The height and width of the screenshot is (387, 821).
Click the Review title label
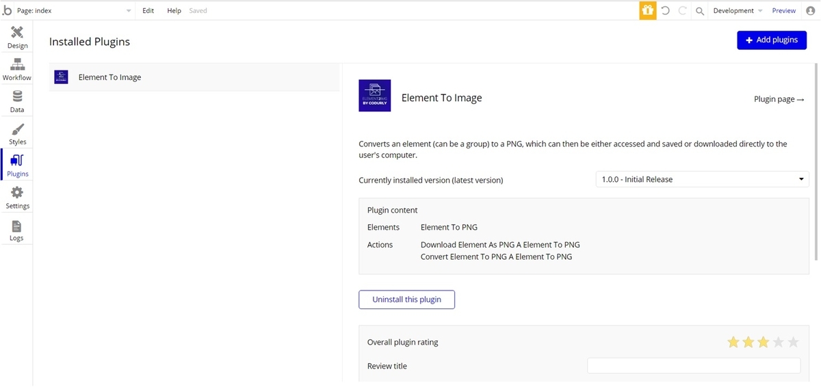(x=387, y=366)
